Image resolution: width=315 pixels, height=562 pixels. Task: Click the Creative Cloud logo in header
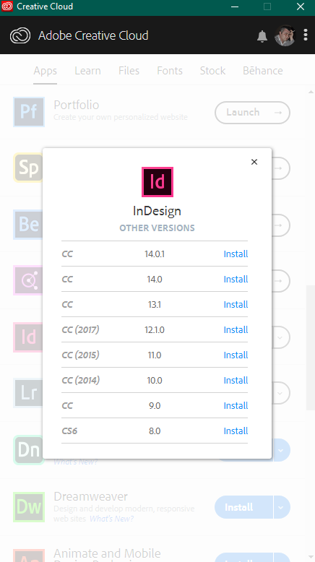[x=20, y=35]
